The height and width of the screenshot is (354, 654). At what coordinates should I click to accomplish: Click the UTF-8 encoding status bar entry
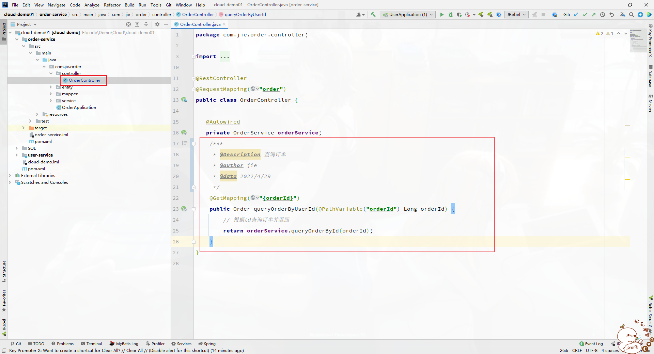click(592, 351)
